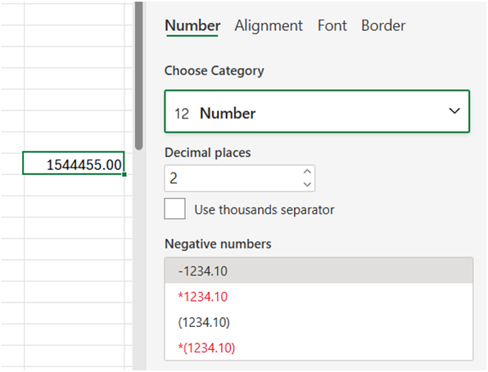Image resolution: width=488 pixels, height=372 pixels.
Task: Click the cell fill handle square
Action: click(x=124, y=174)
